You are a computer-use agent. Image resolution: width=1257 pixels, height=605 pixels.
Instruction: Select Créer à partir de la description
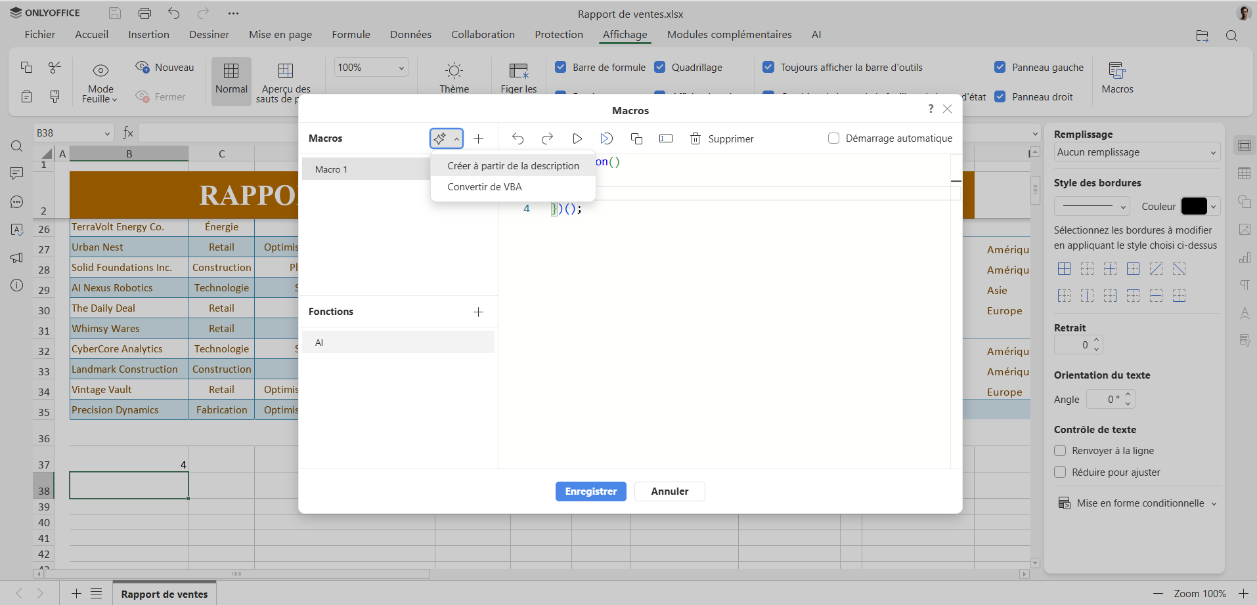tap(513, 166)
